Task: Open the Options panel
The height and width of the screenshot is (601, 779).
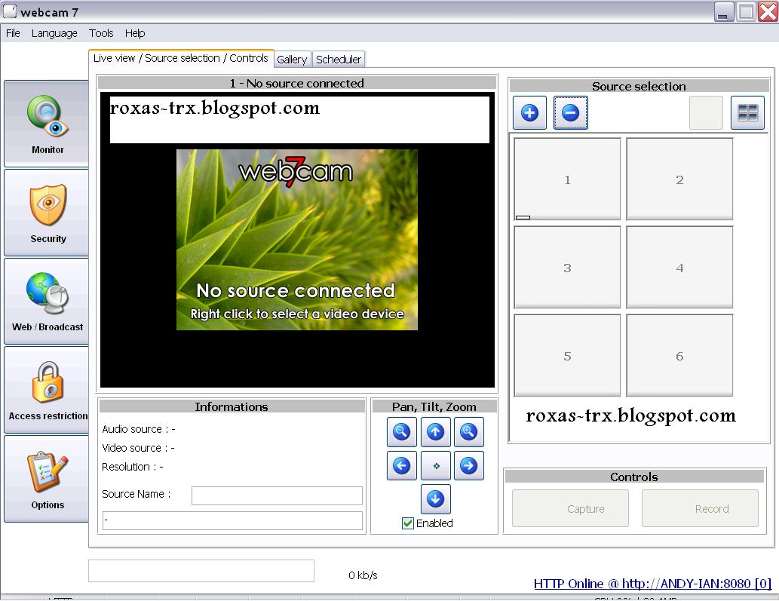Action: pyautogui.click(x=47, y=479)
